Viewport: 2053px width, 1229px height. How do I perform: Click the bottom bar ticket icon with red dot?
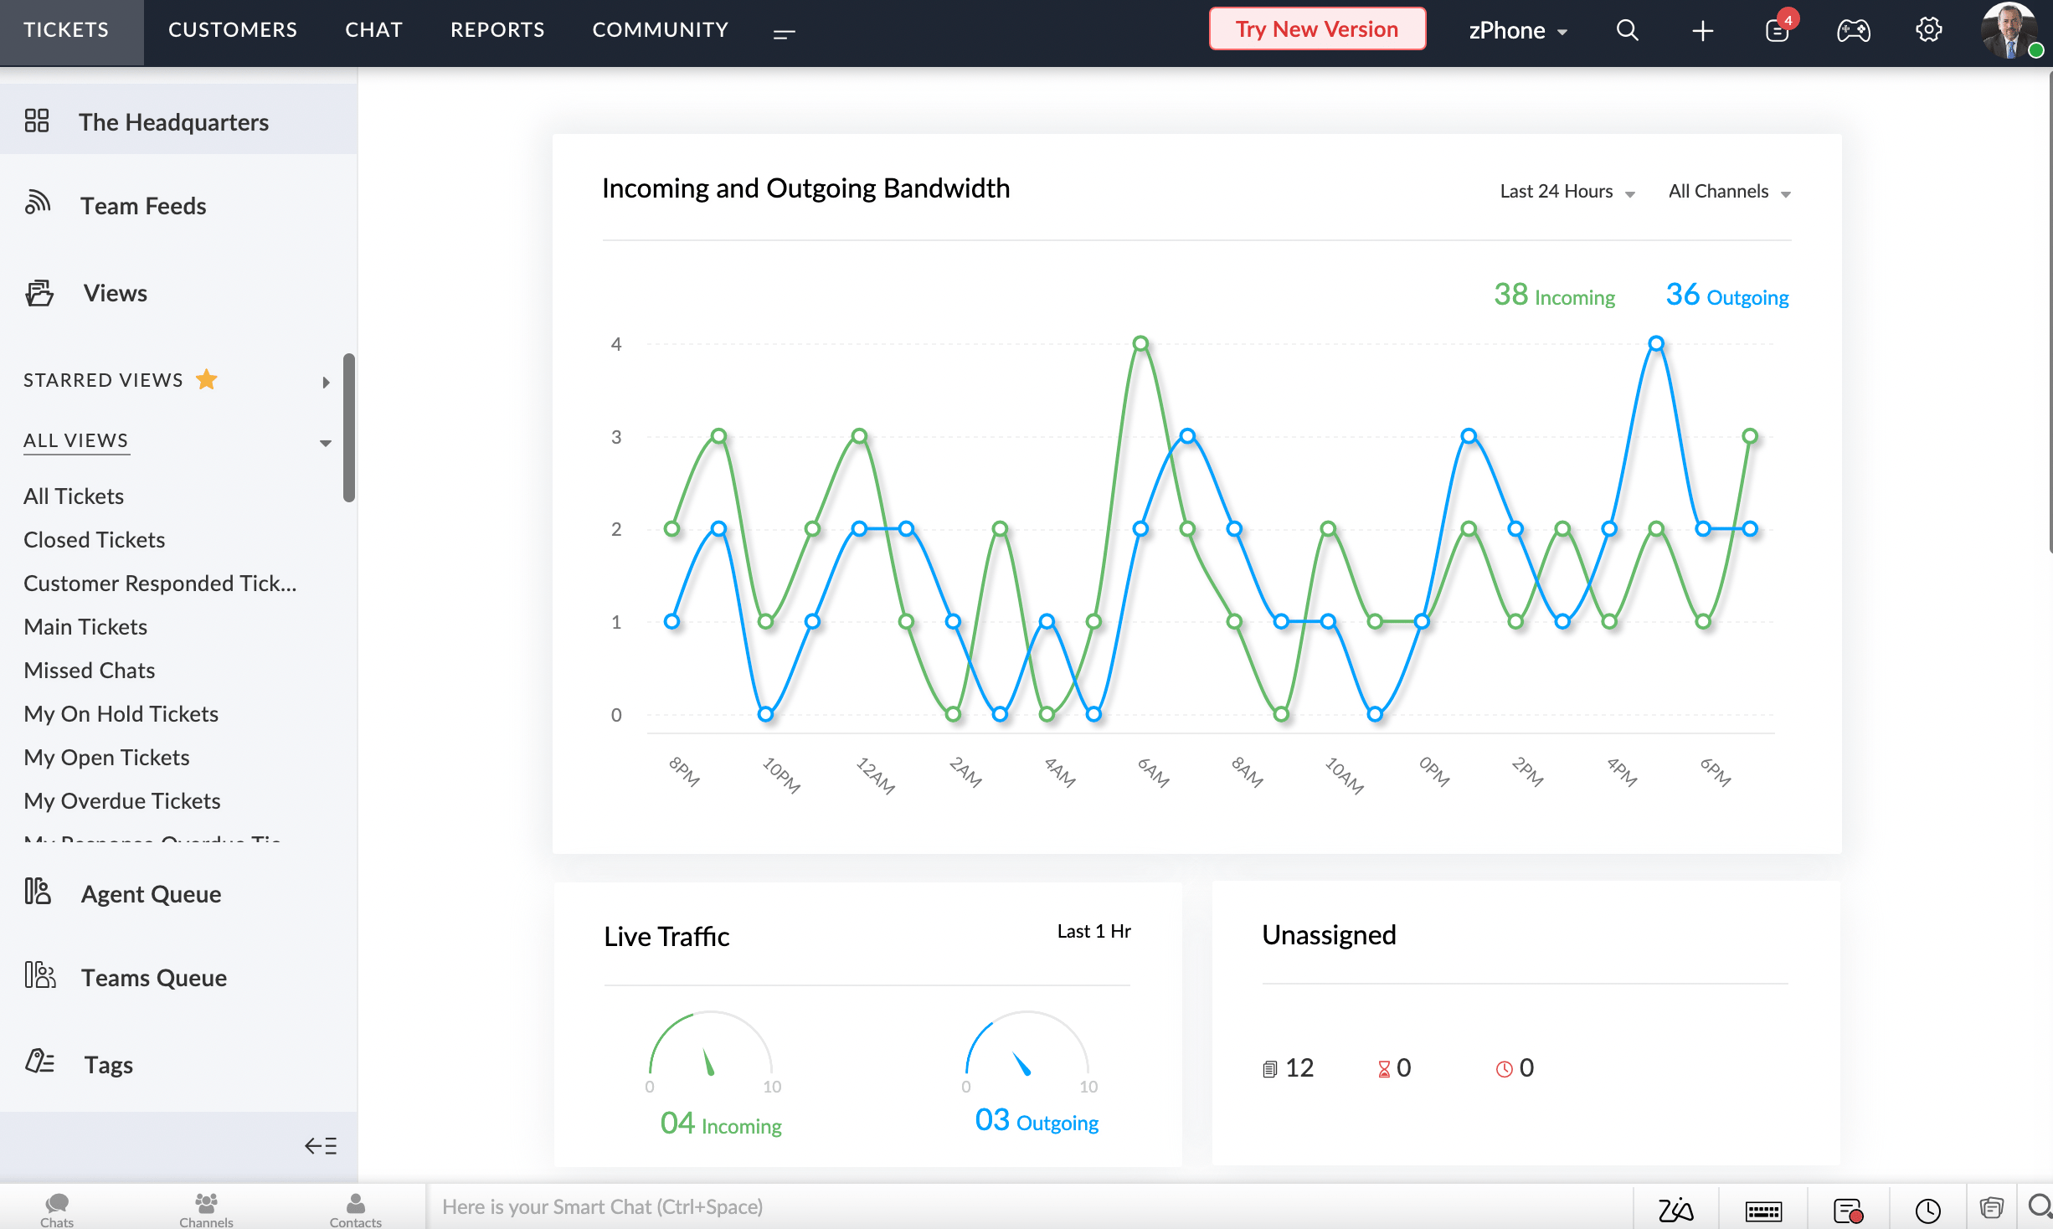coord(1848,1211)
